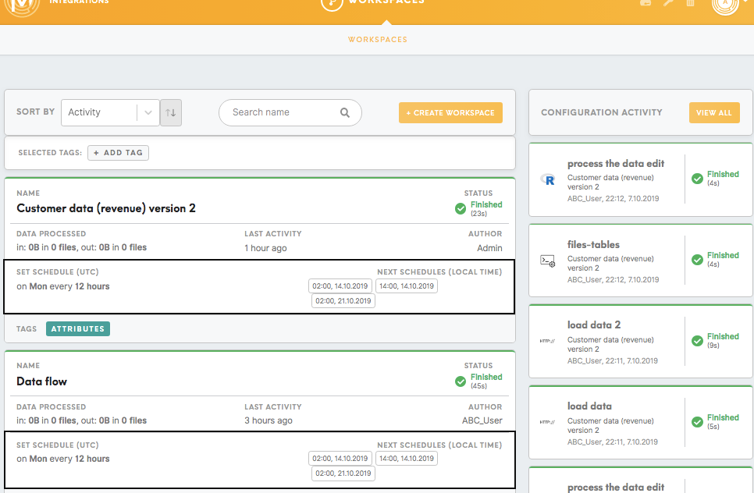Click 'ABC_User, 22:12, 7.10.2019' under files-tables
This screenshot has width=754, height=493.
click(613, 280)
